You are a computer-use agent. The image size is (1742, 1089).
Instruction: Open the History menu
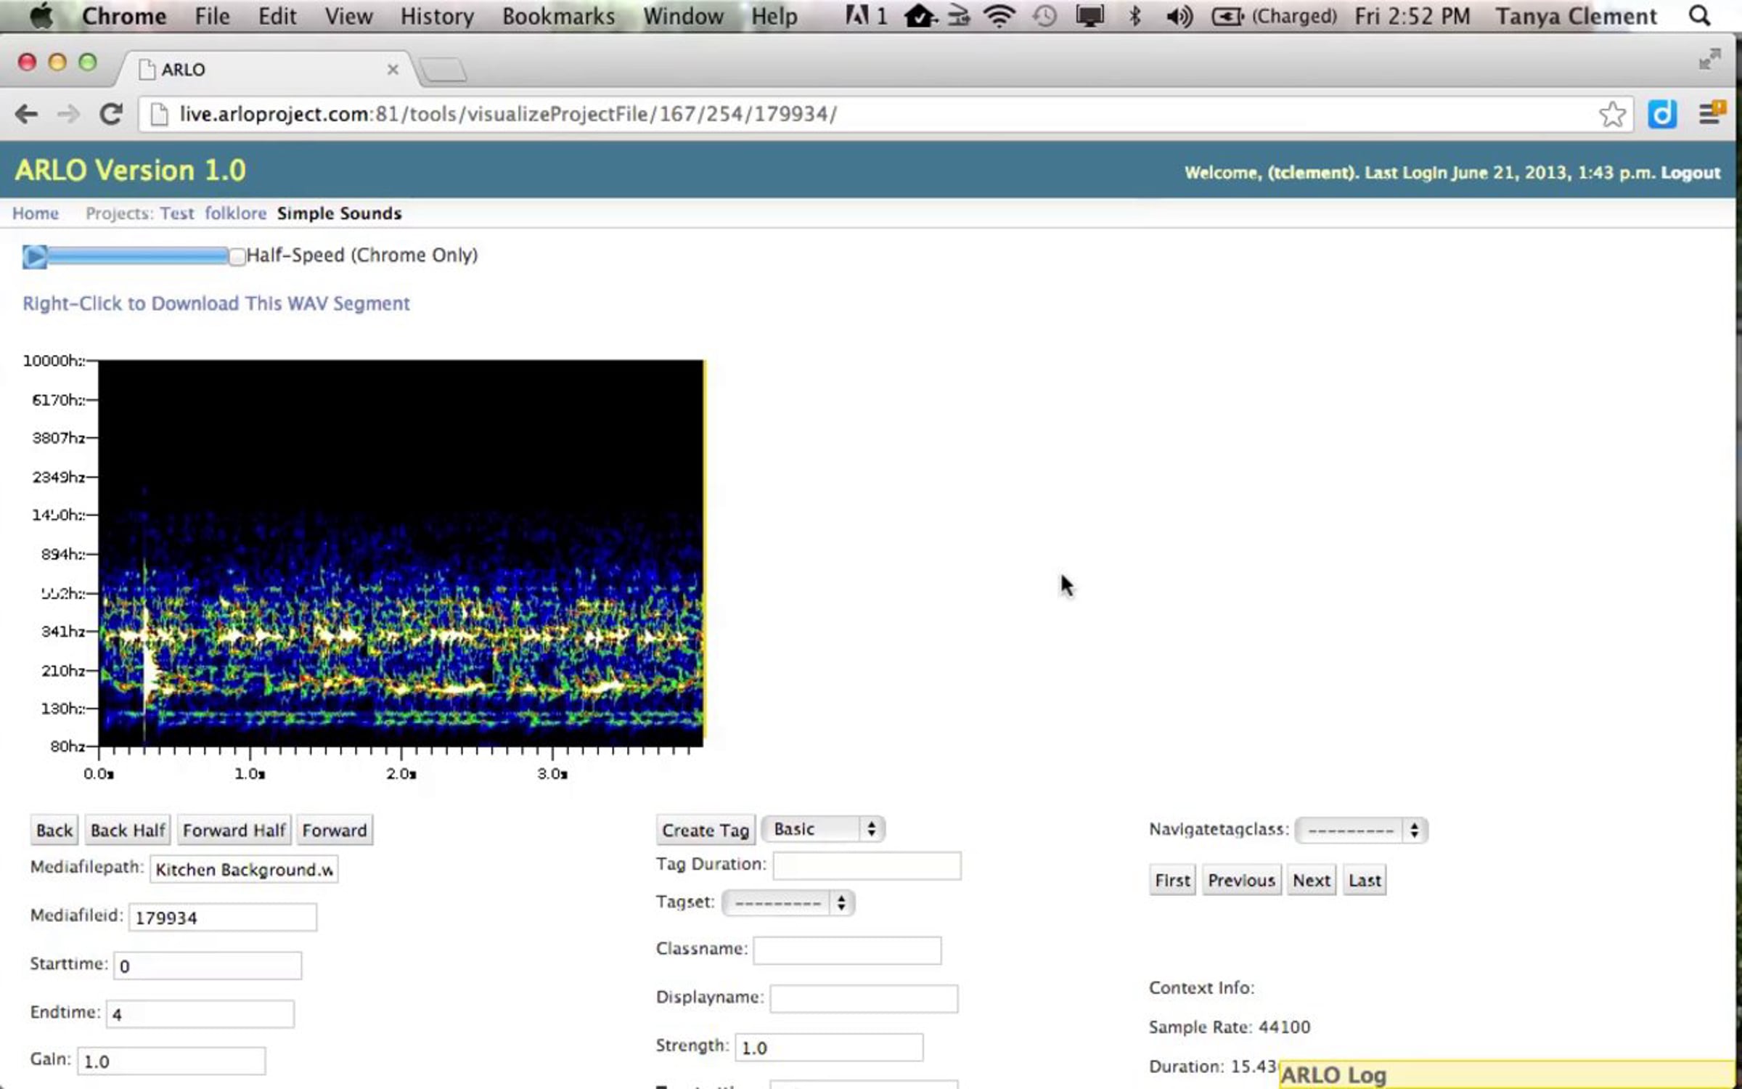point(437,16)
